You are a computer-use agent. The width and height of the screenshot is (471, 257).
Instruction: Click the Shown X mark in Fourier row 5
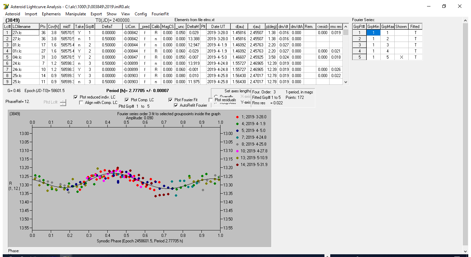tap(401, 57)
